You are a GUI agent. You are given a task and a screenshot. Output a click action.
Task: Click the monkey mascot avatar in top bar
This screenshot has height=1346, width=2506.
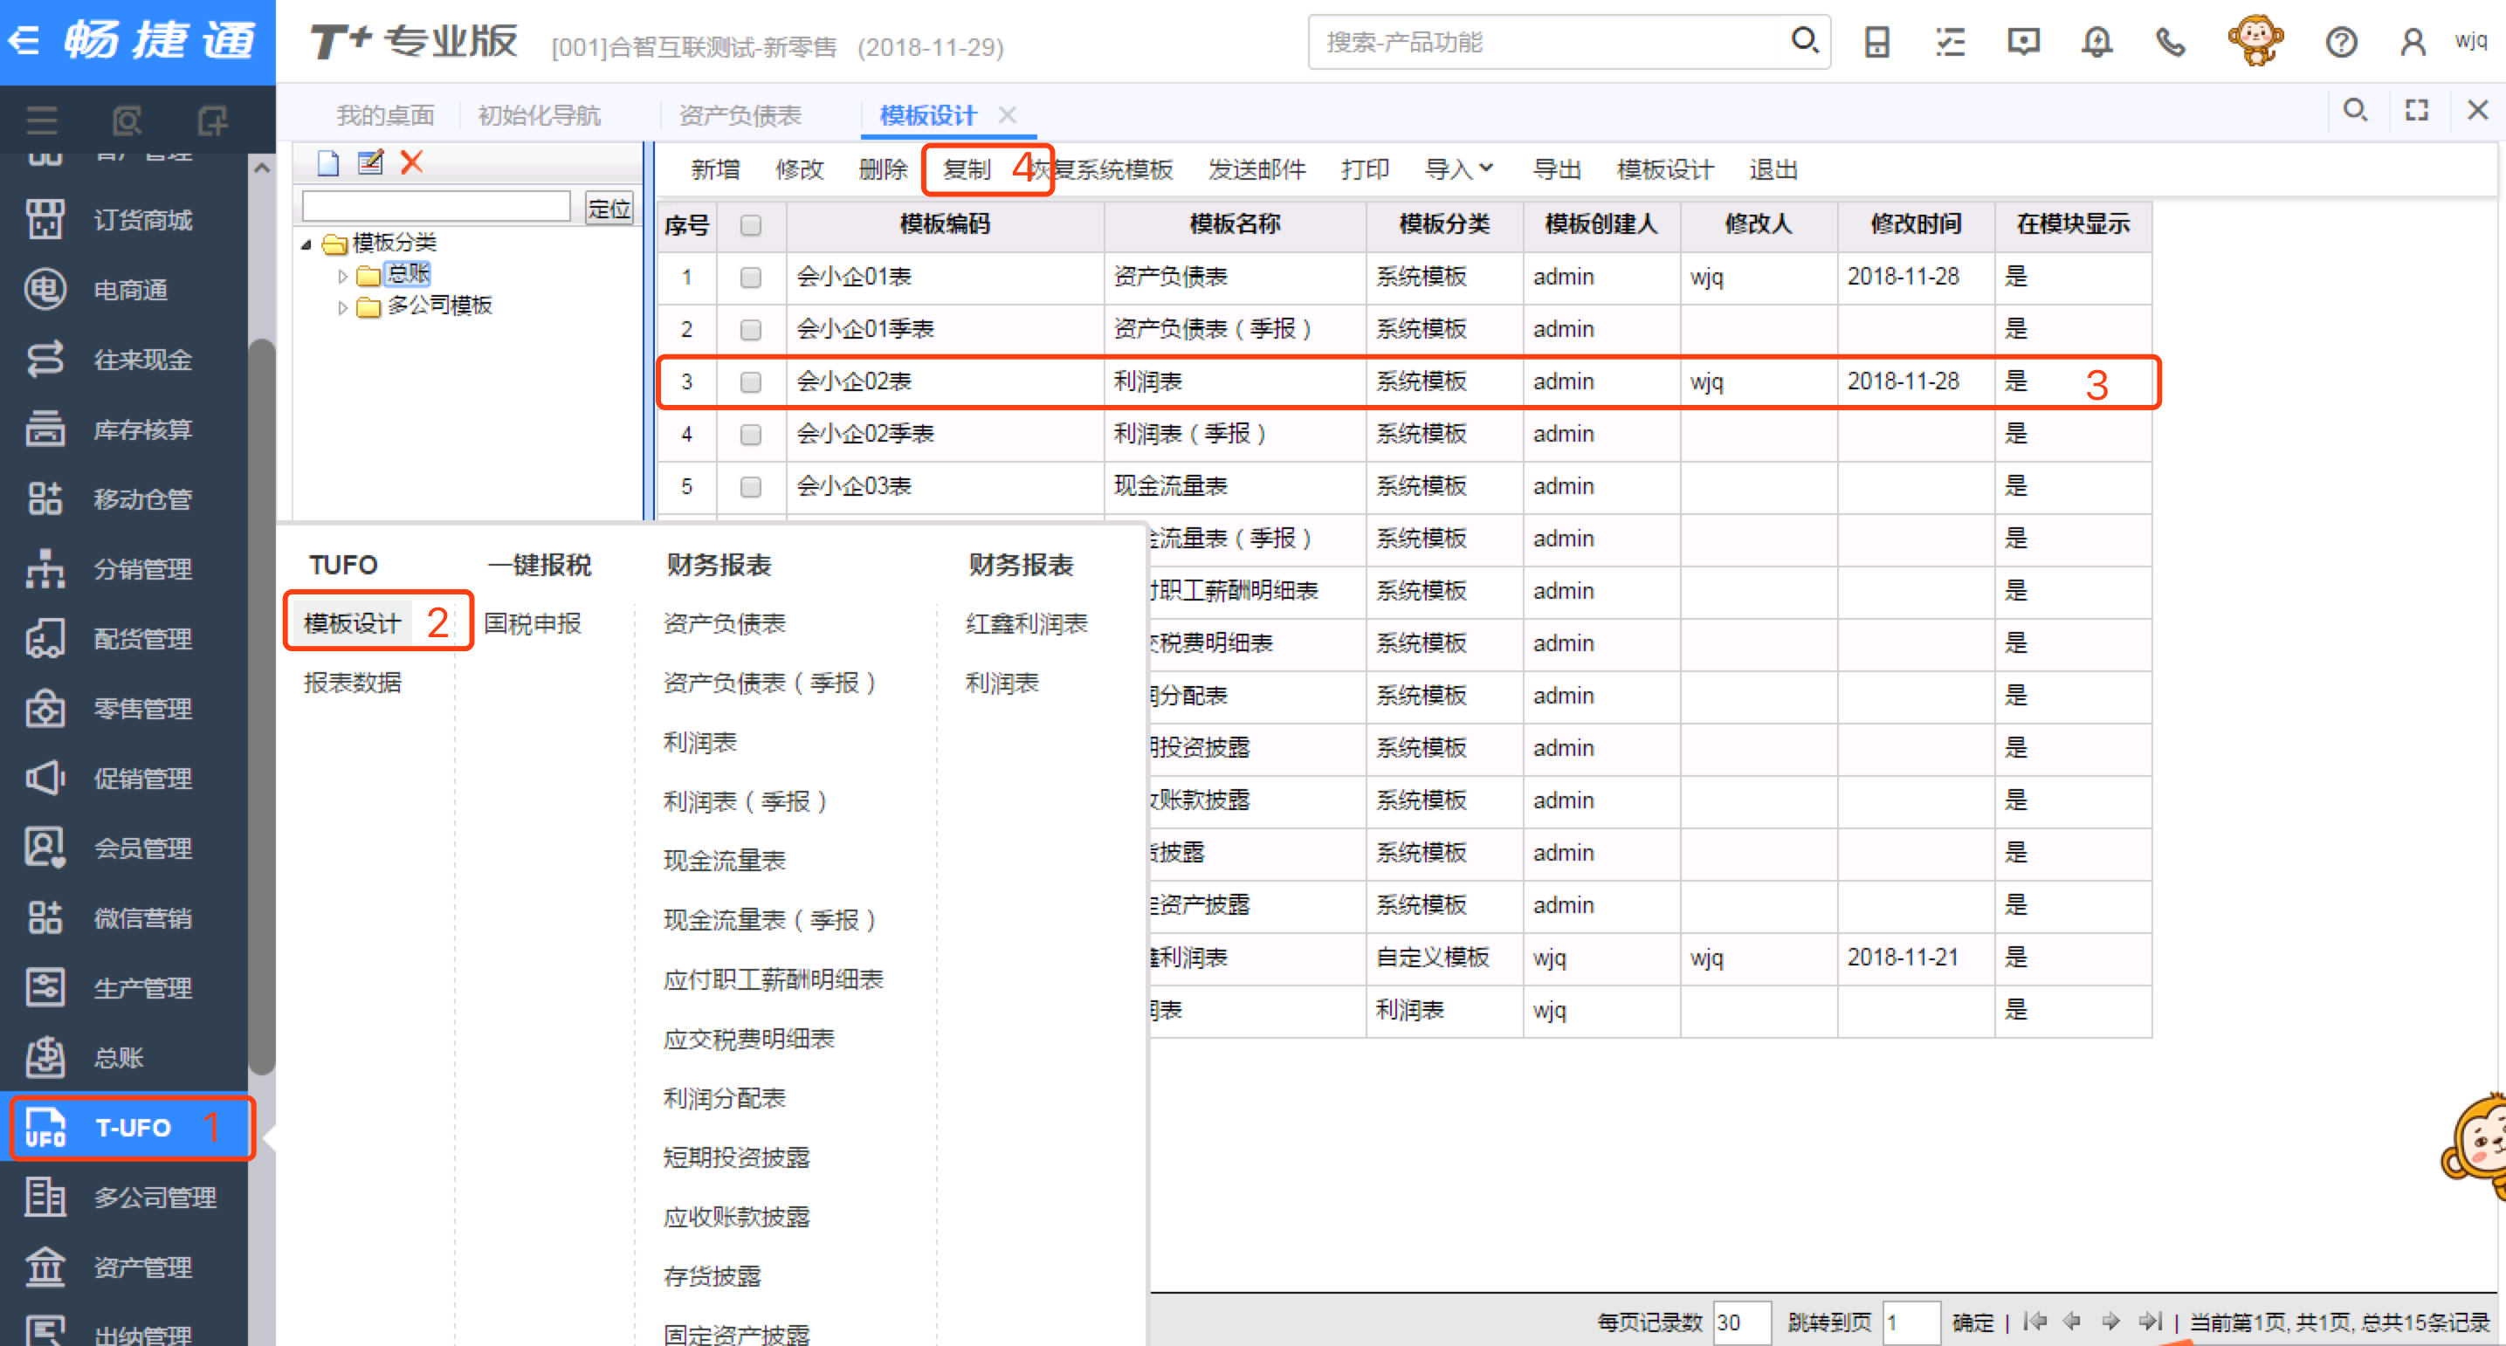[x=2255, y=40]
